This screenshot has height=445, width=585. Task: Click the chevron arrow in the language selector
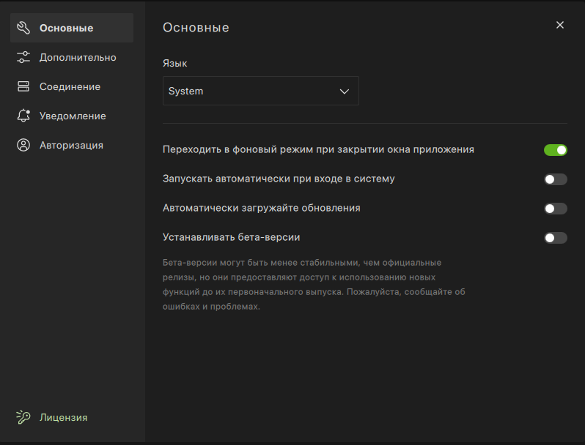pyautogui.click(x=344, y=91)
